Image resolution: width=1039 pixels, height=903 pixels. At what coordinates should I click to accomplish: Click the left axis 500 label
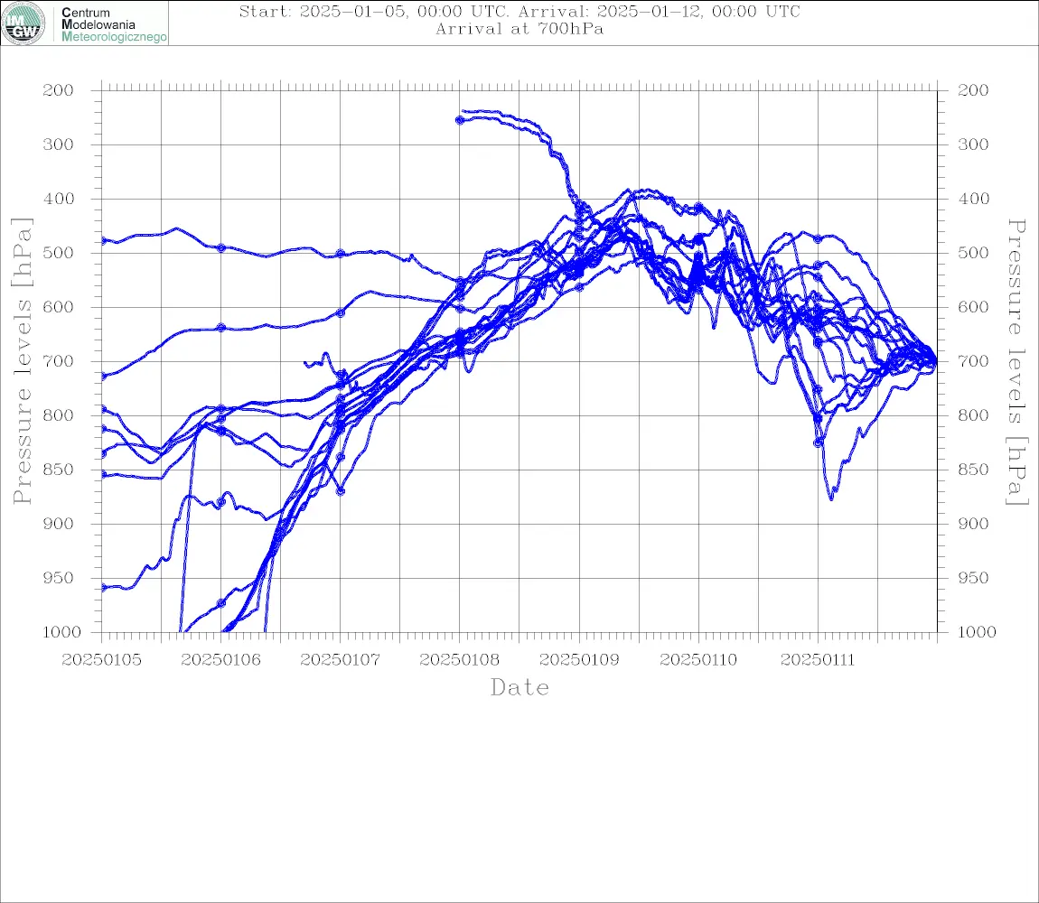(x=59, y=253)
